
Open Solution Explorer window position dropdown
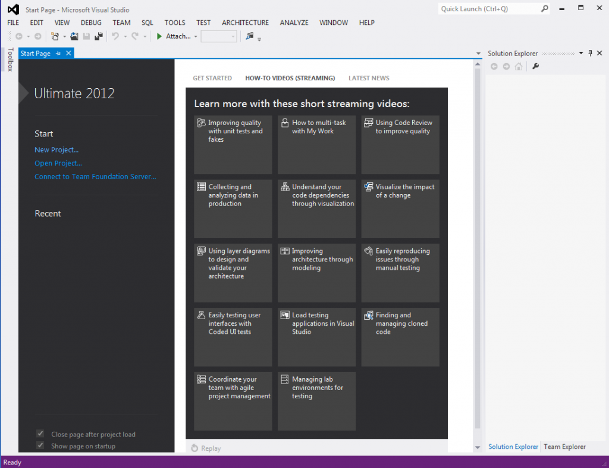pyautogui.click(x=581, y=53)
